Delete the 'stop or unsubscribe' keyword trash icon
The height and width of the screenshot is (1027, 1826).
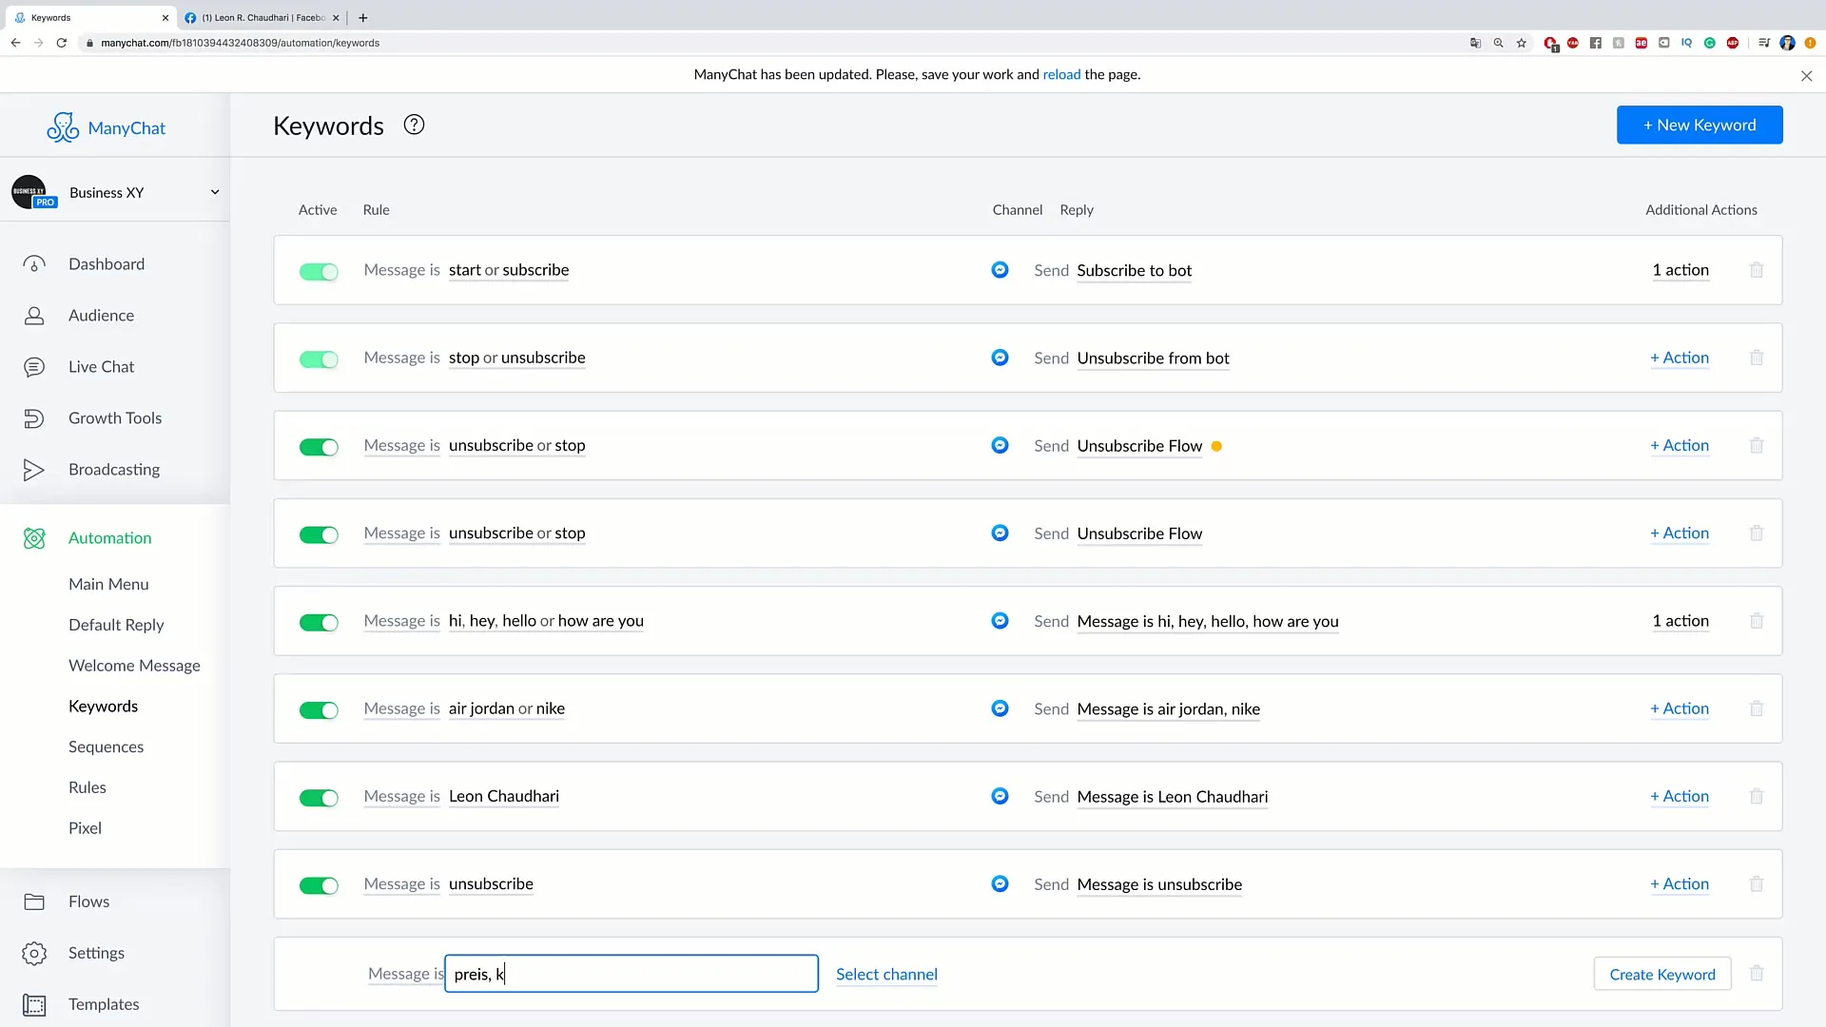[1757, 358]
